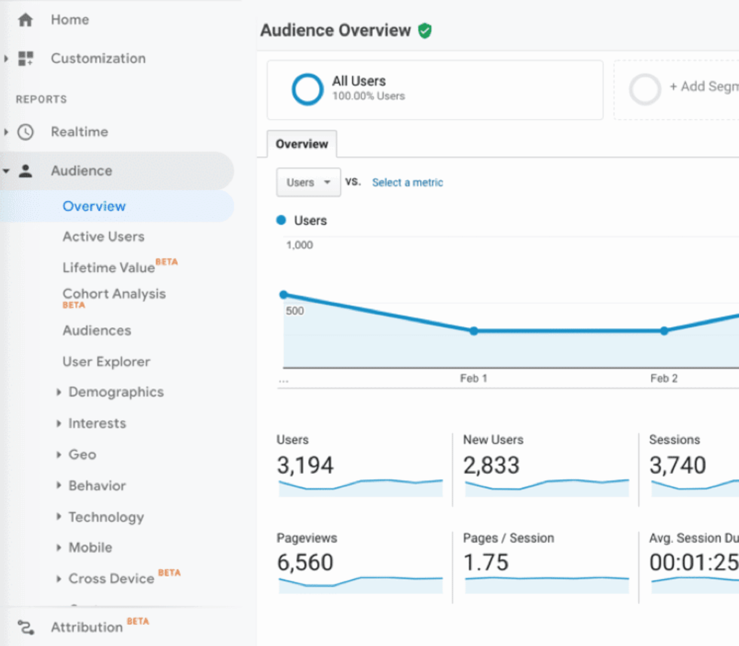The width and height of the screenshot is (739, 646).
Task: Click the Users 3,194 sparkline
Action: pos(361,488)
